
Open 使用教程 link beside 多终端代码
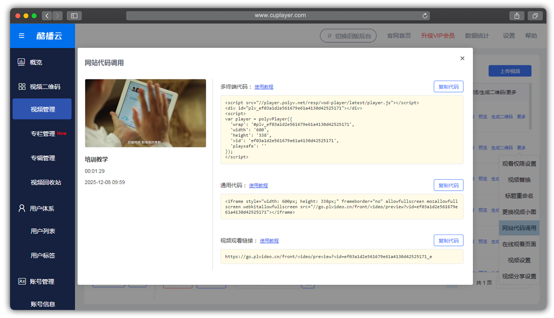(263, 87)
